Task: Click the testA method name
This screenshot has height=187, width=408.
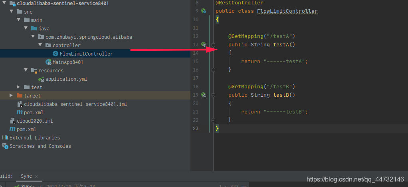Action: click(x=281, y=44)
